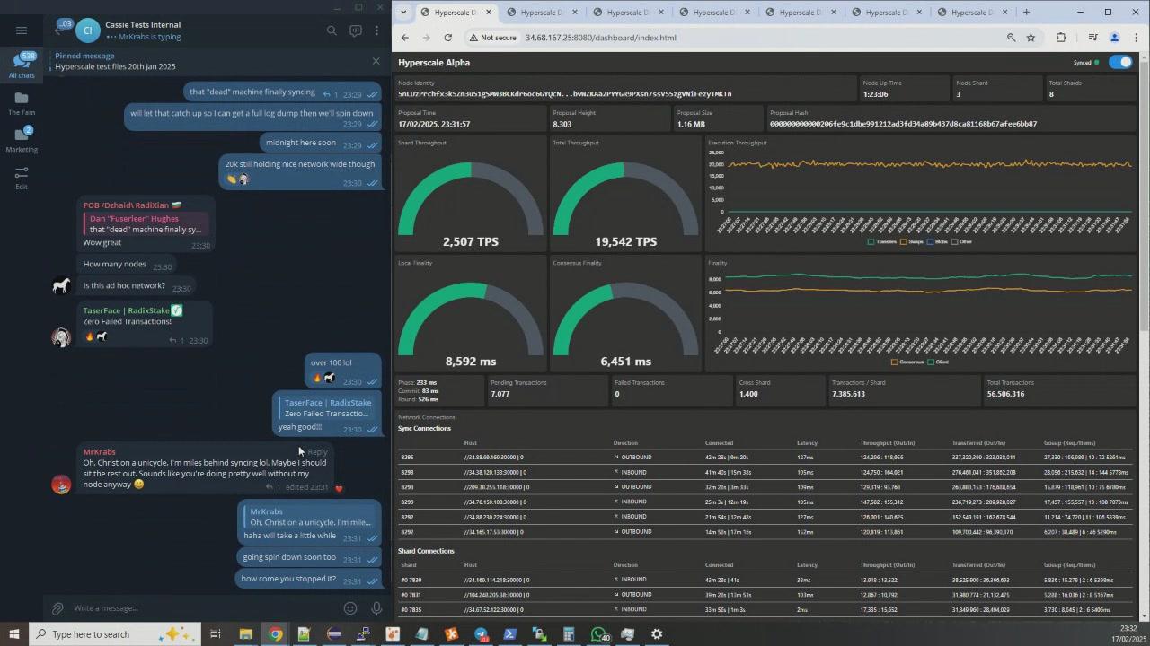Open Chrome profile avatar menu
Viewport: 1150px width, 646px height.
(1114, 38)
